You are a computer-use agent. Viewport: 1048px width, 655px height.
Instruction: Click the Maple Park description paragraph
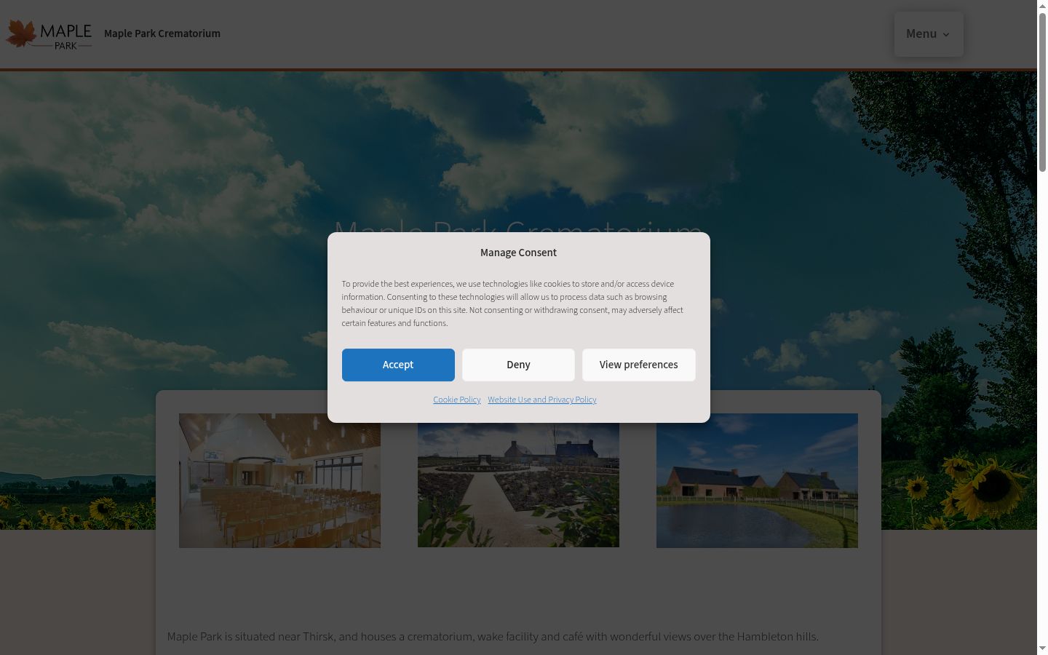493,637
